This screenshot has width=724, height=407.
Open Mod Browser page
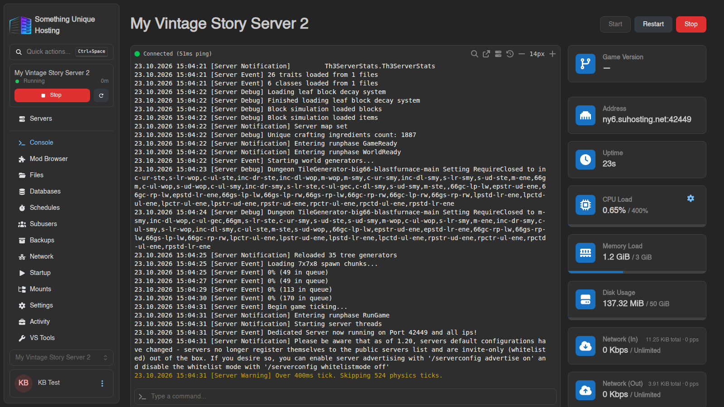pyautogui.click(x=62, y=159)
